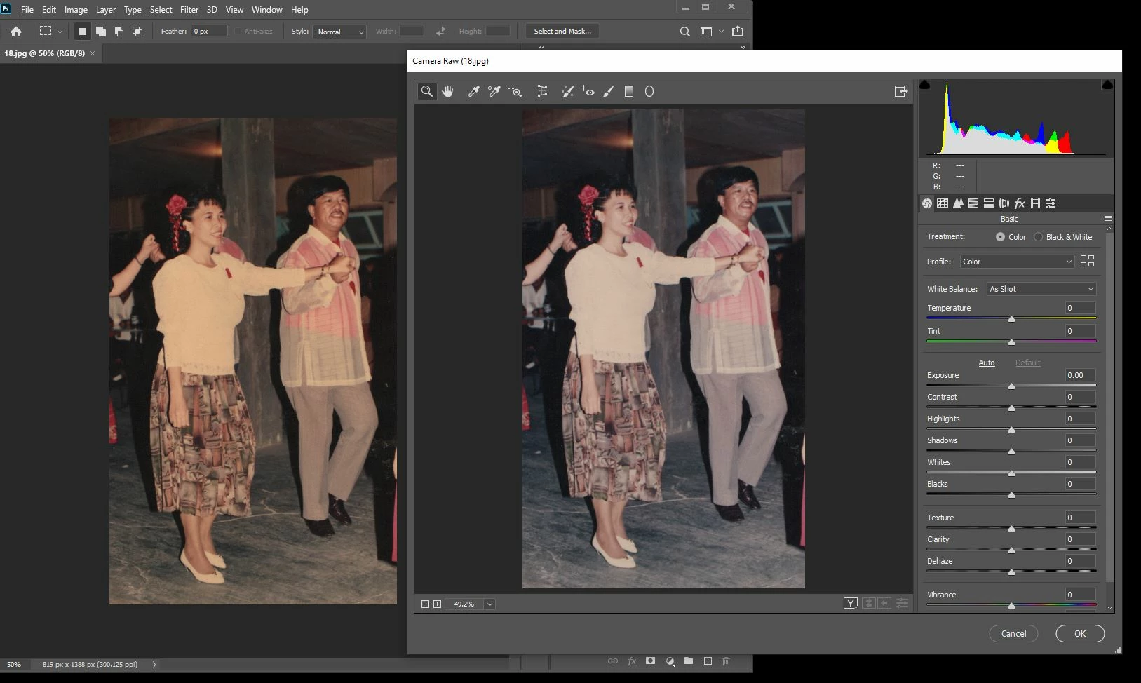Select the Adjustment Brush tool
This screenshot has height=683, width=1141.
pyautogui.click(x=609, y=91)
